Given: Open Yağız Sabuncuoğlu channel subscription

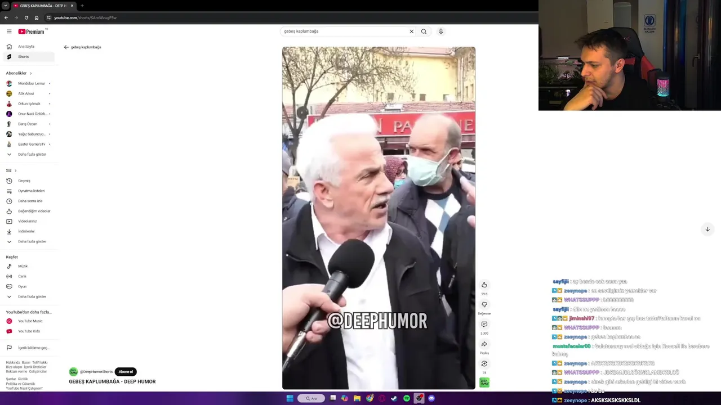Looking at the screenshot, I should [28, 134].
